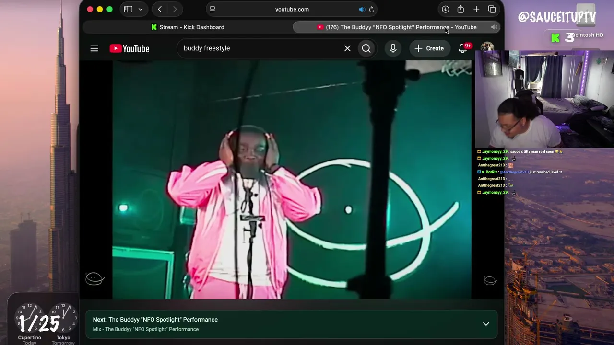614x345 pixels.
Task: Open the YouTube account avatar menu
Action: point(487,48)
